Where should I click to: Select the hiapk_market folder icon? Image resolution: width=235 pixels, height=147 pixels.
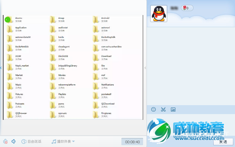click(10, 67)
